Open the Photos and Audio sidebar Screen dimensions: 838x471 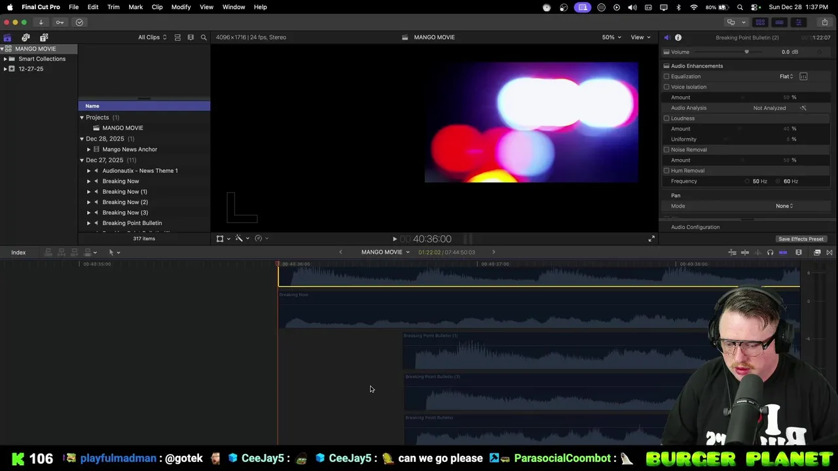click(26, 37)
